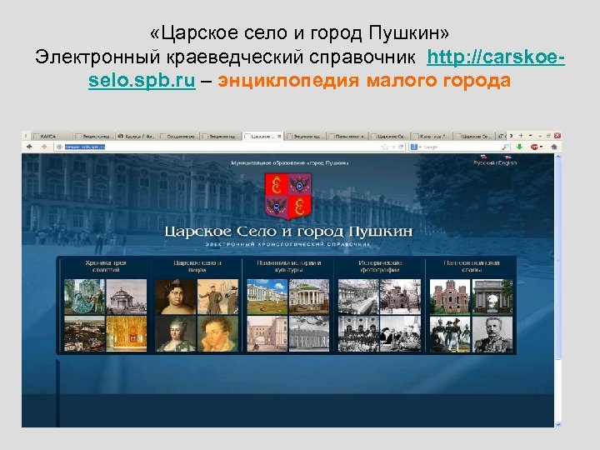Switch to the Памятники tab
This screenshot has width=600, height=450.
(x=347, y=136)
